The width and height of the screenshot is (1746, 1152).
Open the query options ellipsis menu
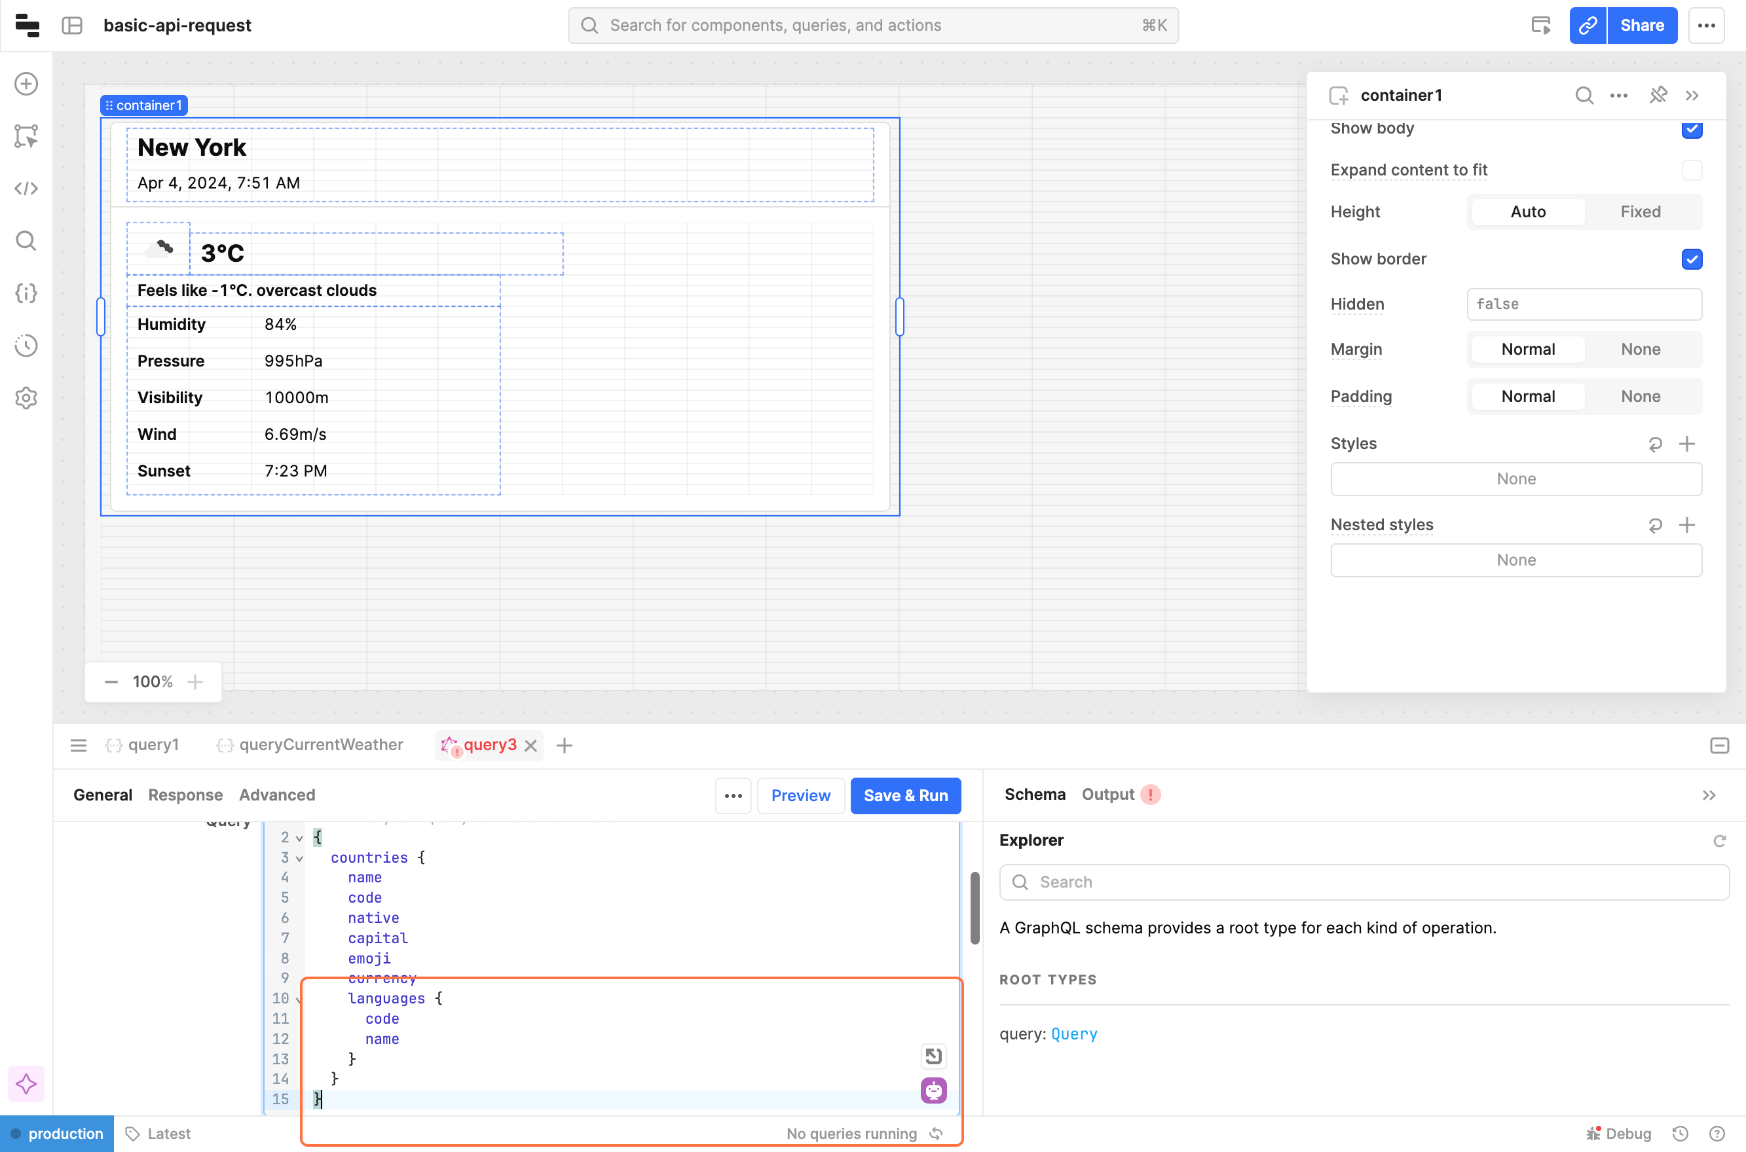pyautogui.click(x=733, y=796)
